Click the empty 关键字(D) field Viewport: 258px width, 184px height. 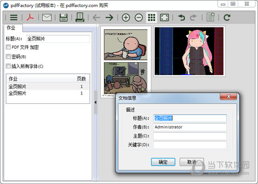190,145
